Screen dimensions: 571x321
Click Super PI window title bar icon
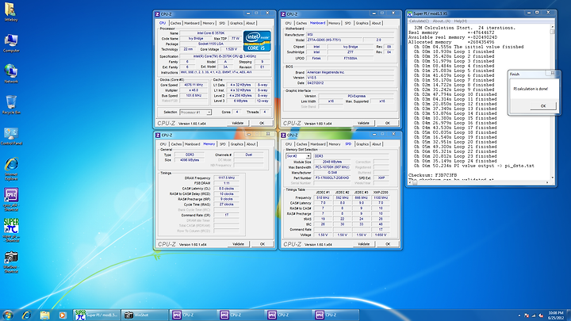pyautogui.click(x=410, y=13)
